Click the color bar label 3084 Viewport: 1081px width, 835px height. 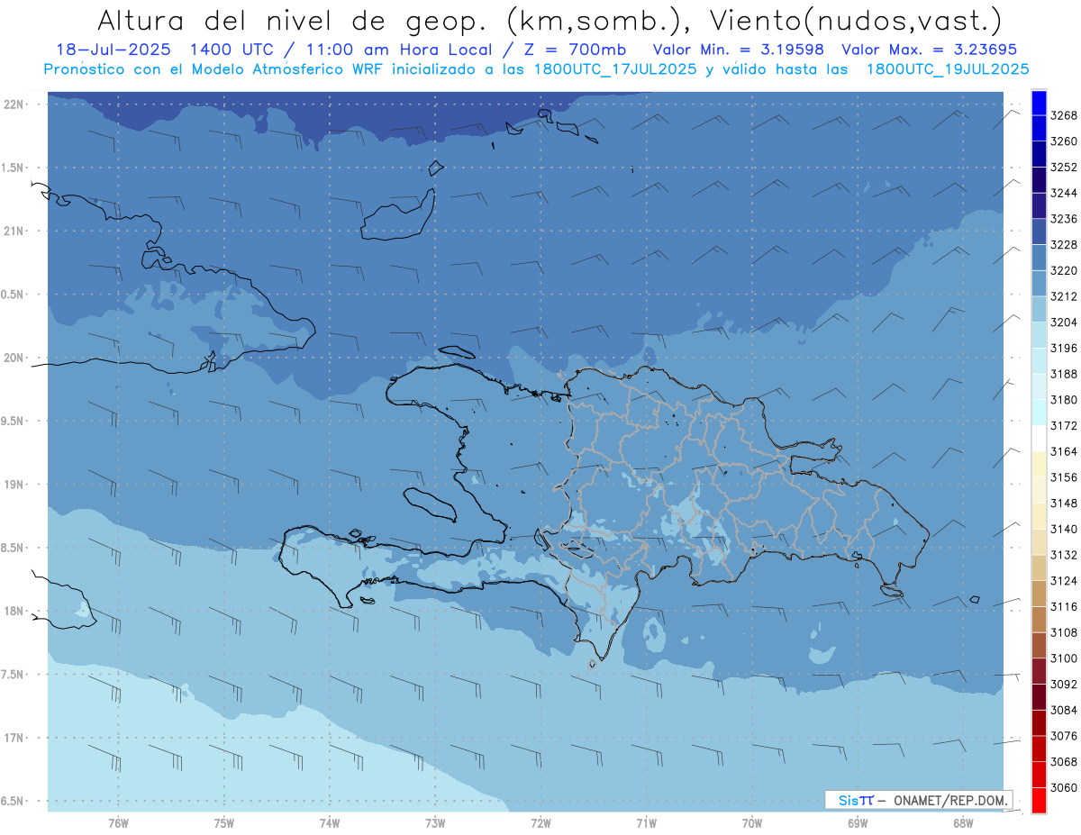pos(1063,710)
